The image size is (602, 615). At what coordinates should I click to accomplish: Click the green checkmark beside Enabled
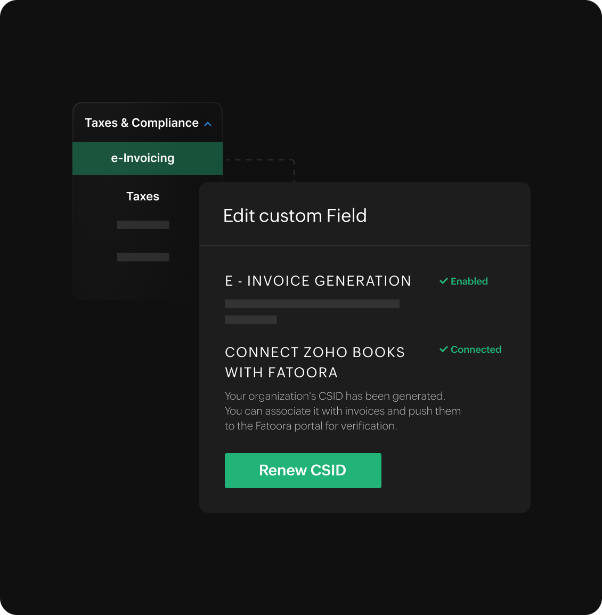pos(443,281)
